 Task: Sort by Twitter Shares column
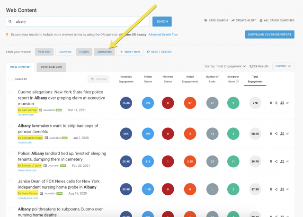click(148, 79)
